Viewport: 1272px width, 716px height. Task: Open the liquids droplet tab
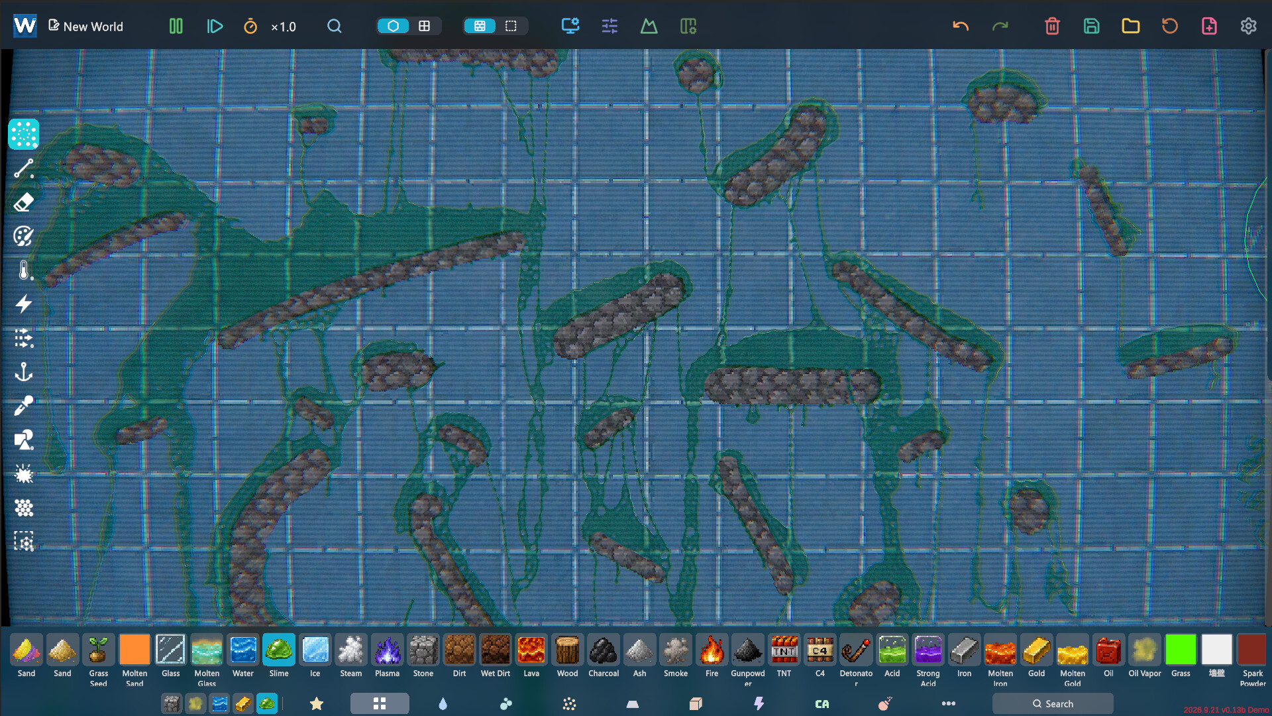pos(443,703)
